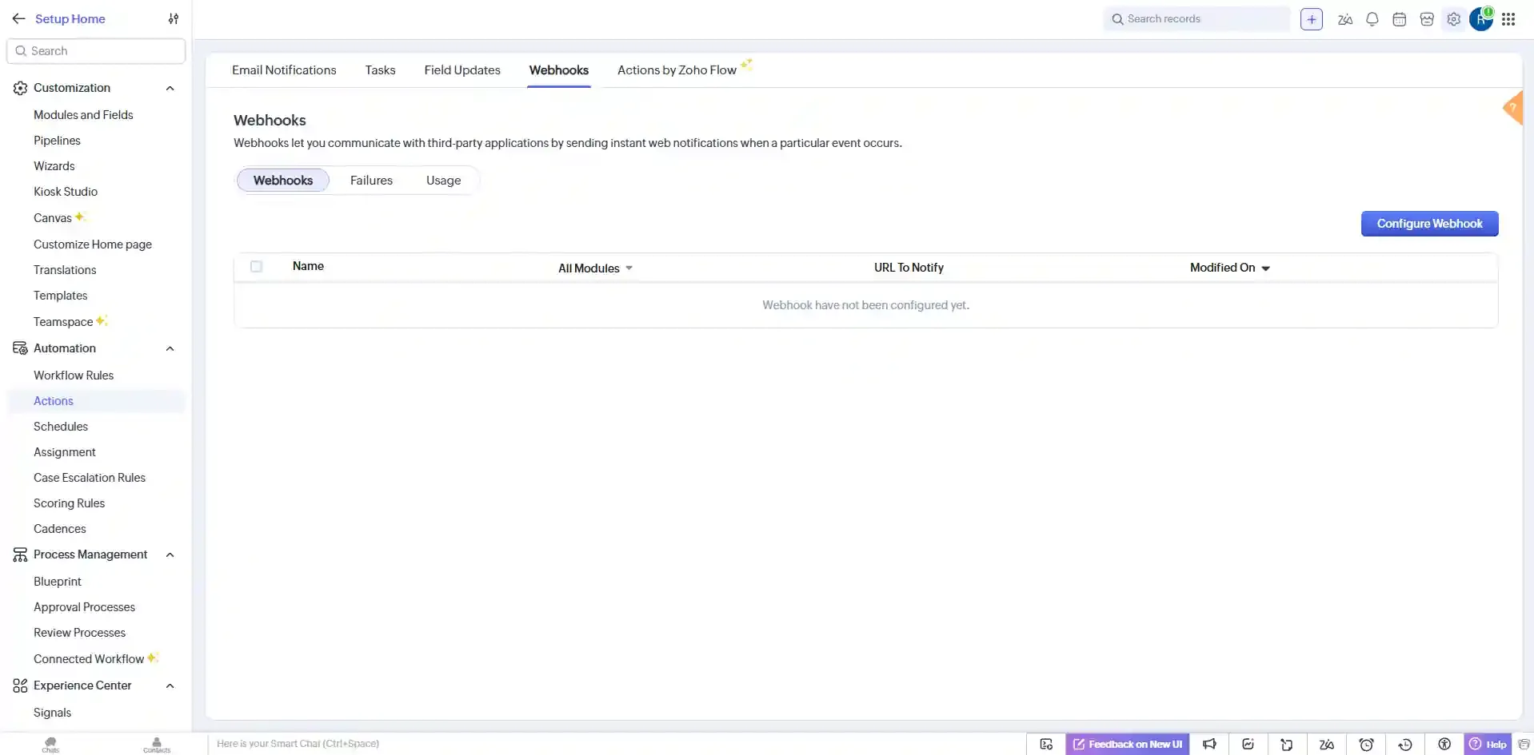Click the Experience Center section icon
1534x755 pixels.
tap(20, 685)
